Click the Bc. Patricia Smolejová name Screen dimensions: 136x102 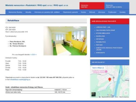coord(18,46)
